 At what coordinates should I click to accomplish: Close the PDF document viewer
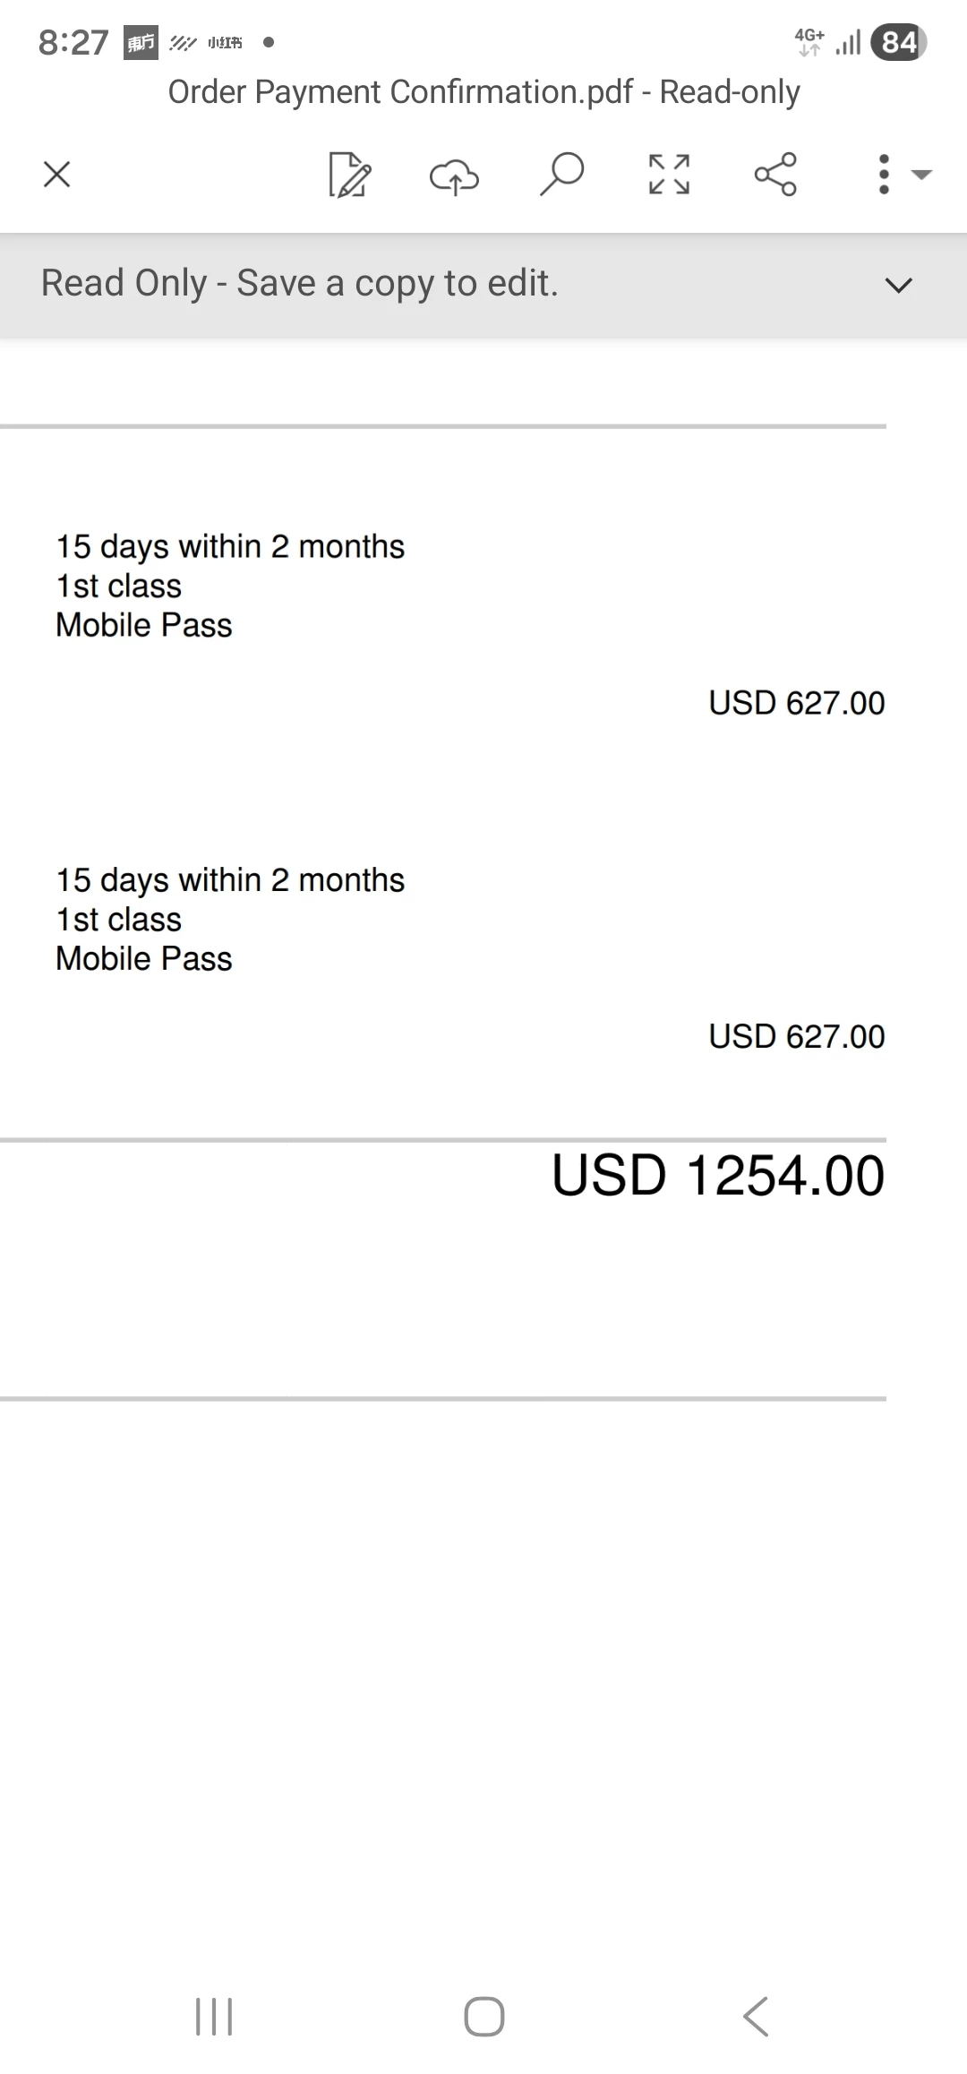[56, 174]
